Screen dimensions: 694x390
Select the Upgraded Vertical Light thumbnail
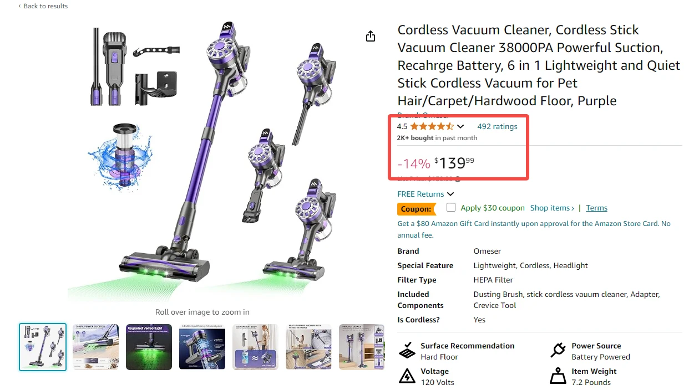click(149, 347)
